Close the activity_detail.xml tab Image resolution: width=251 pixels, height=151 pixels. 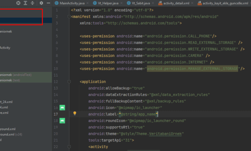[x=192, y=3]
